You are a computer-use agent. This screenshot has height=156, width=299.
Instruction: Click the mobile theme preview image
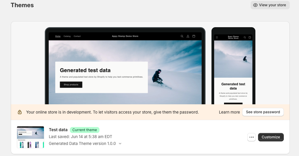pos(233,66)
